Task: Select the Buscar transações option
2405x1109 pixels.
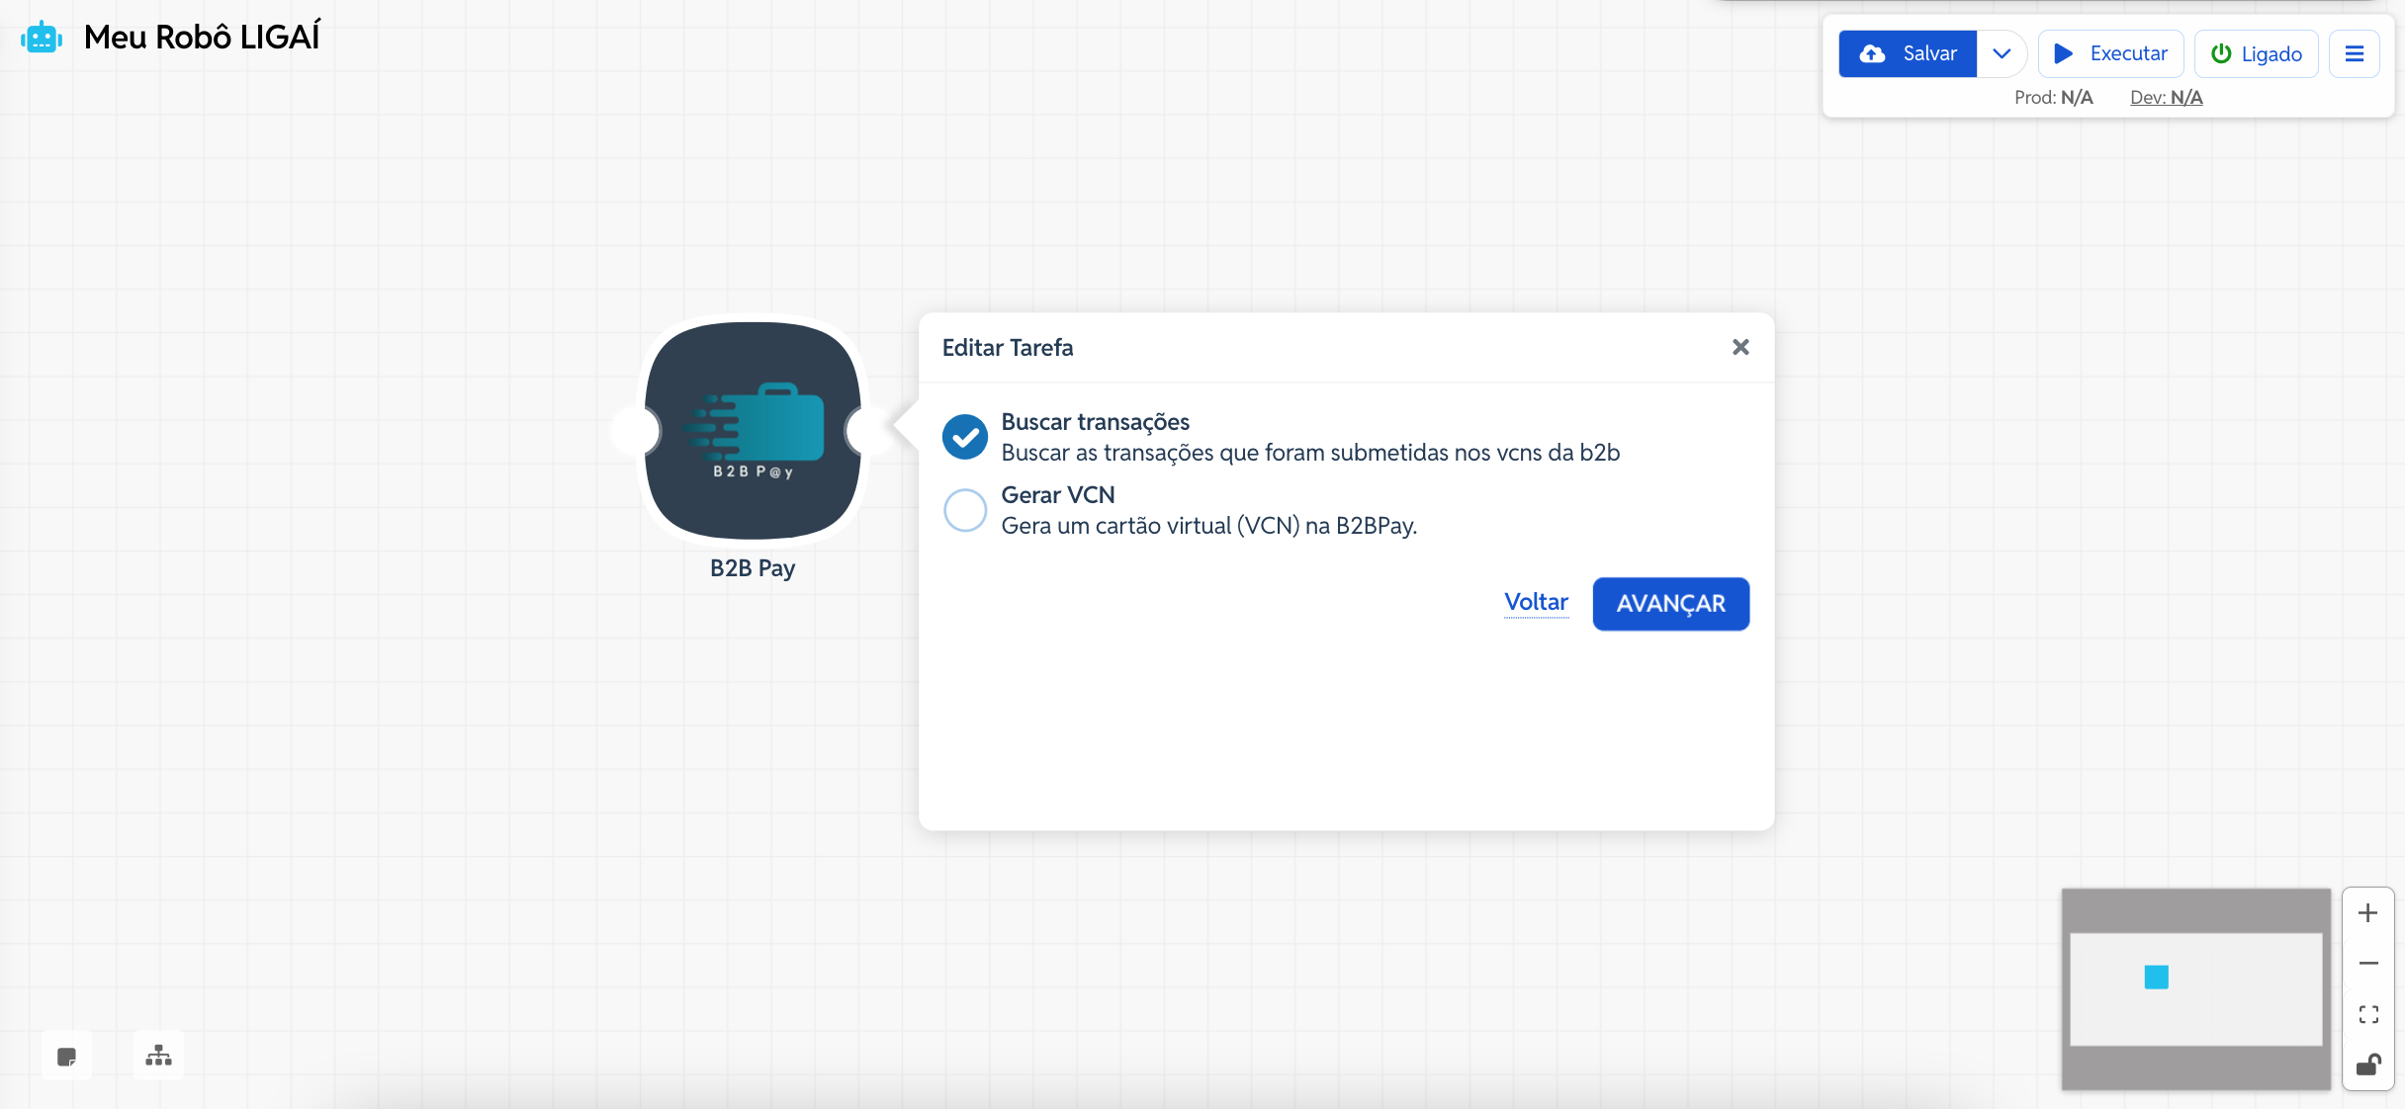Action: point(964,437)
